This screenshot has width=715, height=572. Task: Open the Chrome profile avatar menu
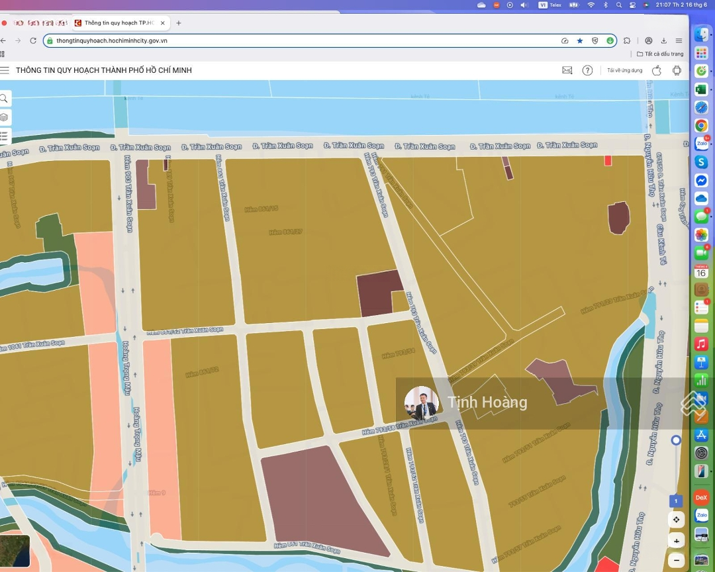coord(649,40)
